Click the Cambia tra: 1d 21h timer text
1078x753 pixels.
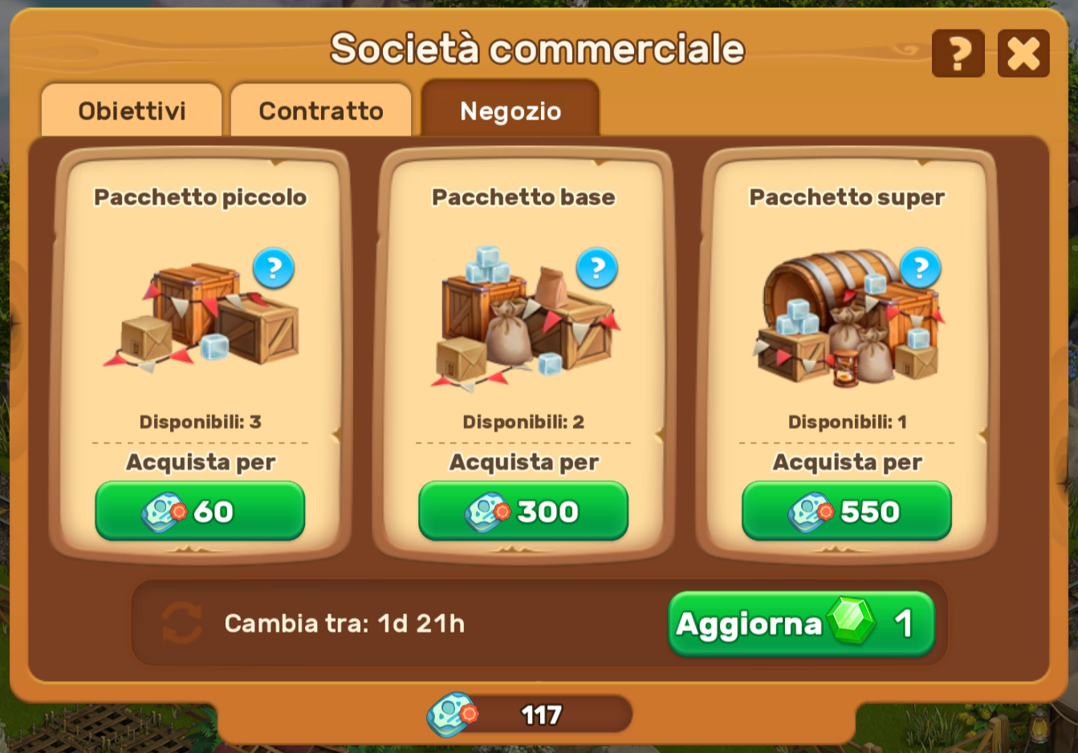click(344, 623)
